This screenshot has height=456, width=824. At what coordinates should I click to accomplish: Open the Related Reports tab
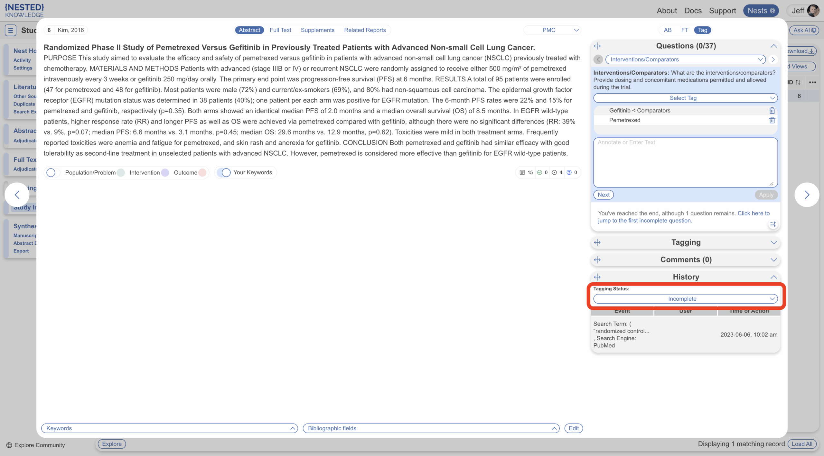(x=365, y=30)
